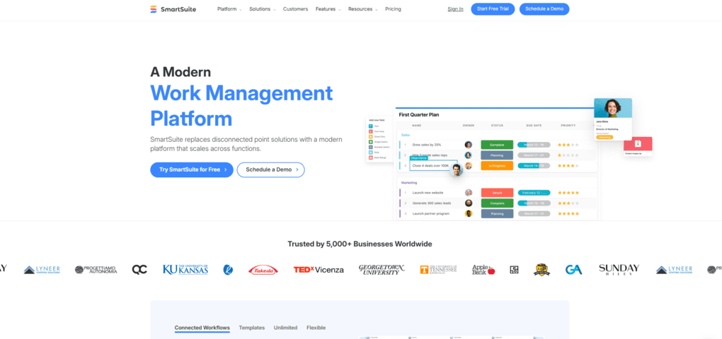Click the Marketing group heading
Viewport: 722px width, 339px height.
409,183
